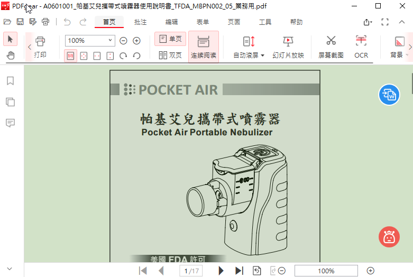Viewport: 413px width, 277px height.
Task: Open the share dropdown menu
Action: click(x=368, y=22)
